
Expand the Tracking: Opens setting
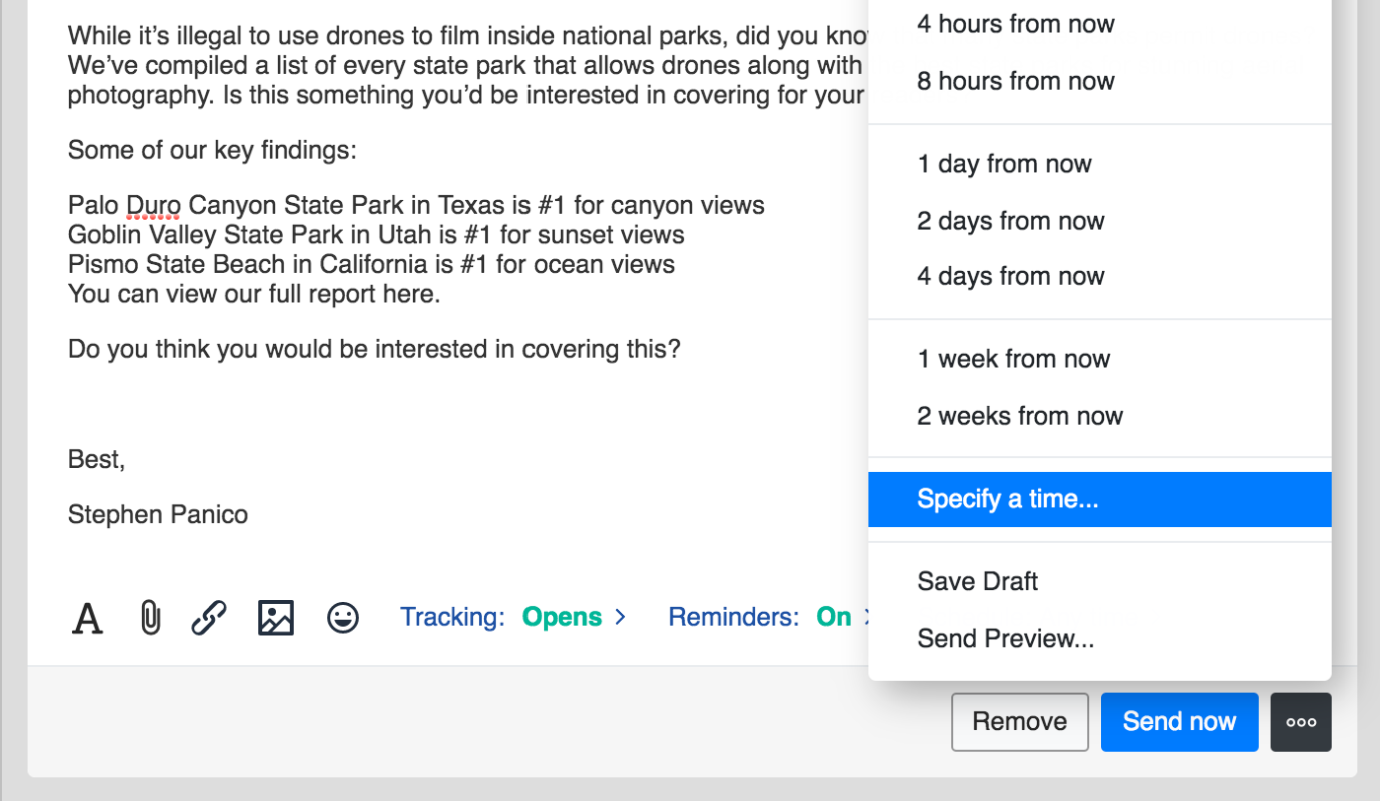pyautogui.click(x=513, y=618)
